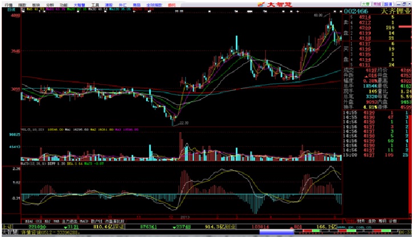This screenshot has width=413, height=238.
Task: Click the blue button beside purple title button
Action: (x=388, y=4)
